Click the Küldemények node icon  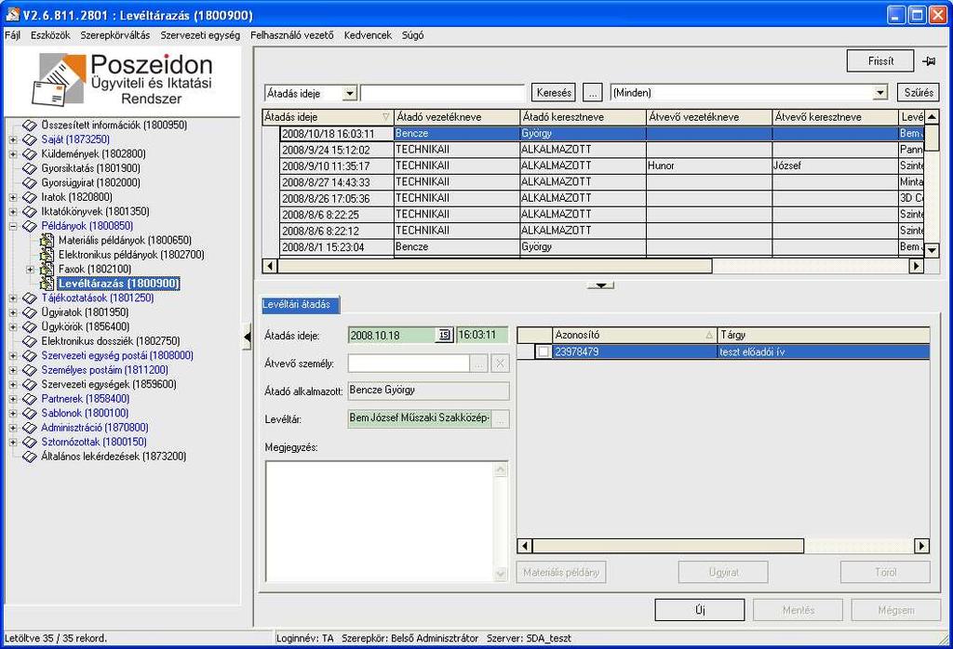tap(30, 154)
